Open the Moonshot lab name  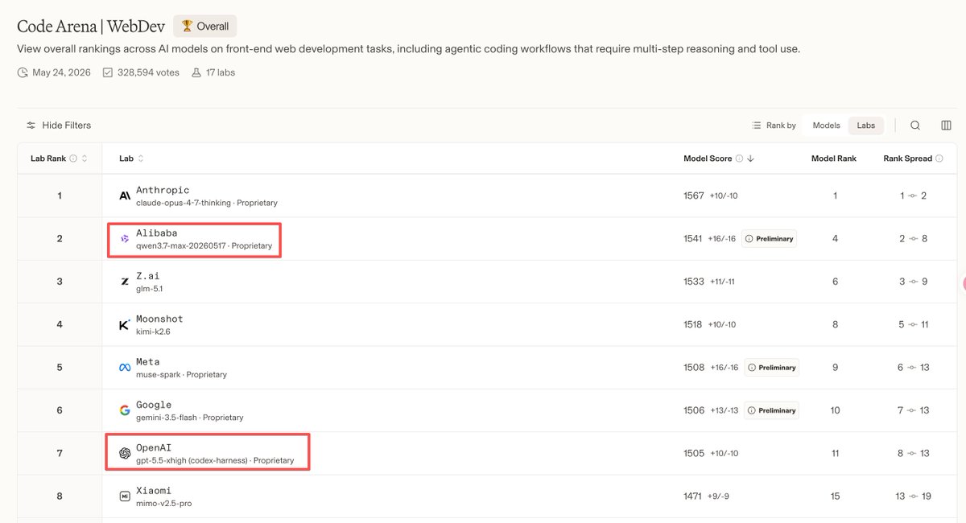click(x=159, y=319)
